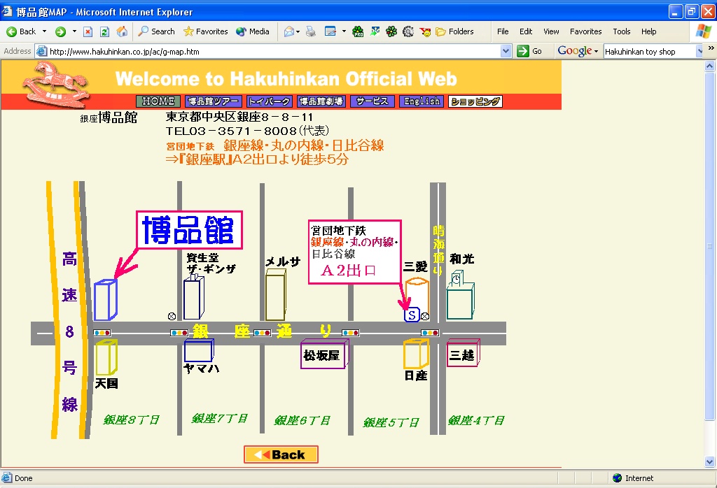Open the Favorites star toolbar button

205,31
